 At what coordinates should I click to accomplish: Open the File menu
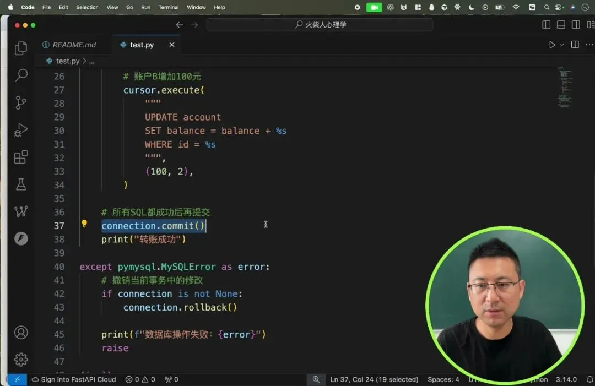[x=46, y=7]
